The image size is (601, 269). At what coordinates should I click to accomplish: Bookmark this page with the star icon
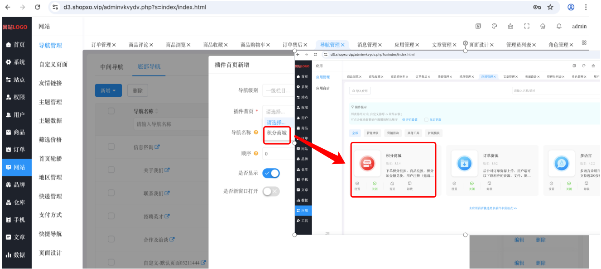point(550,7)
